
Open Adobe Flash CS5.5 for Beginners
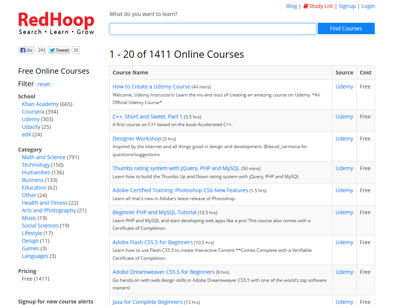153,242
